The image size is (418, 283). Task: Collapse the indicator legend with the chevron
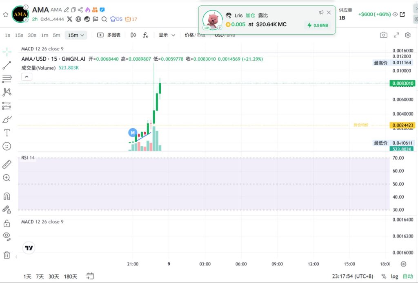point(27,77)
